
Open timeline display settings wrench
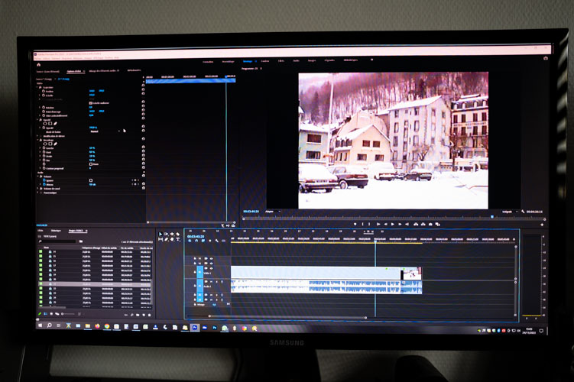tap(217, 241)
